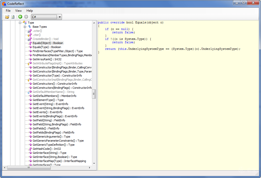Select GetEvent(String) : EventInfo entry
Screen dimensions: 261x178
point(50,104)
